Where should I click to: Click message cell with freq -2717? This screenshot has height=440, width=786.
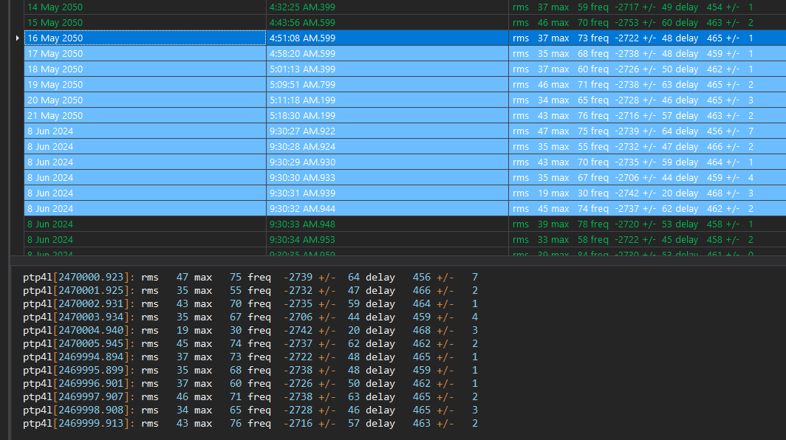click(648, 7)
